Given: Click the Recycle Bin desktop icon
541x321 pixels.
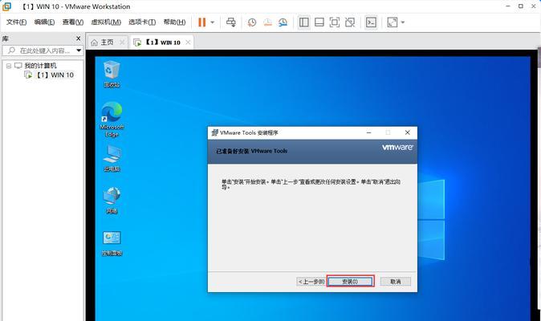Looking at the screenshot, I should coord(112,74).
